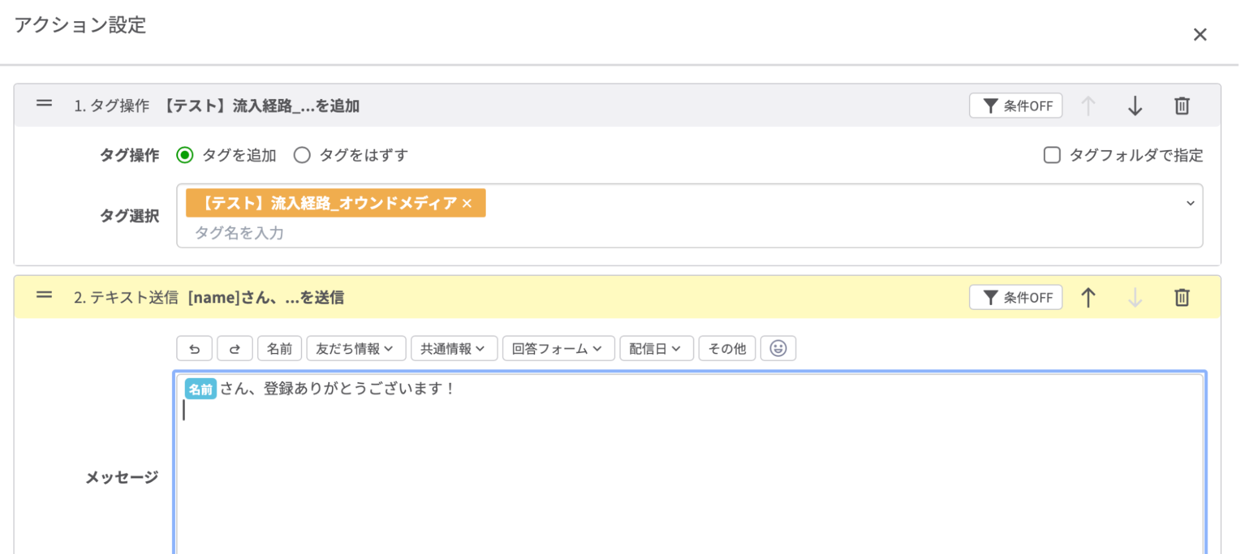Toggle 条件OFF filter for タグ操作 action

point(1016,106)
